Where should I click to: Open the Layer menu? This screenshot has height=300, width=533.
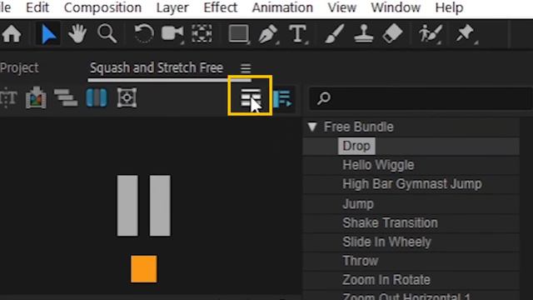(x=172, y=7)
